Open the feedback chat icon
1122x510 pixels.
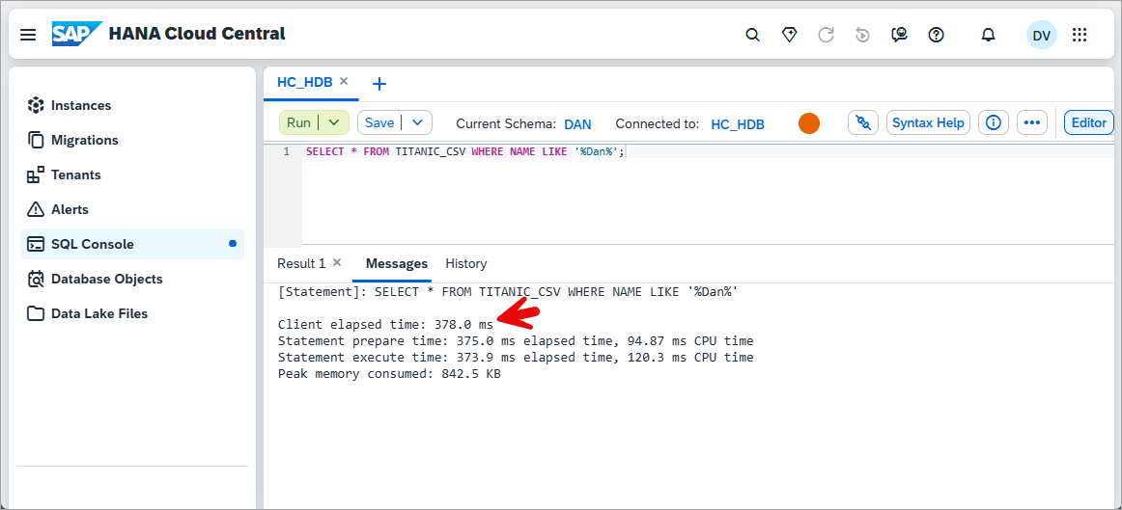coord(900,35)
